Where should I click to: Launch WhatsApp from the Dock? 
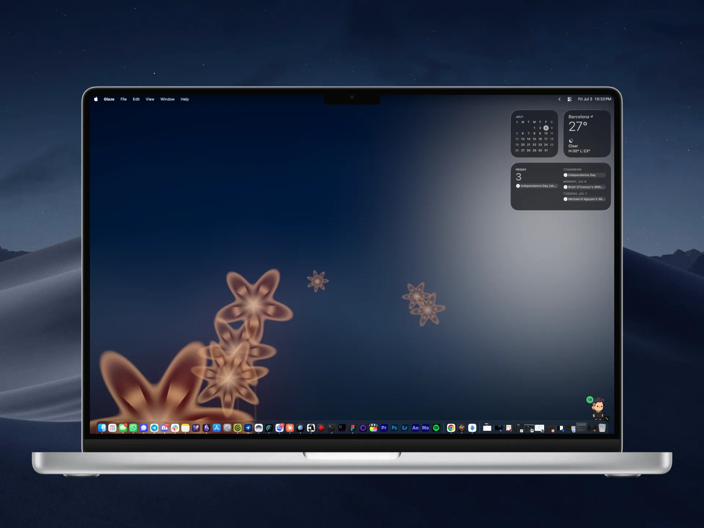click(133, 428)
